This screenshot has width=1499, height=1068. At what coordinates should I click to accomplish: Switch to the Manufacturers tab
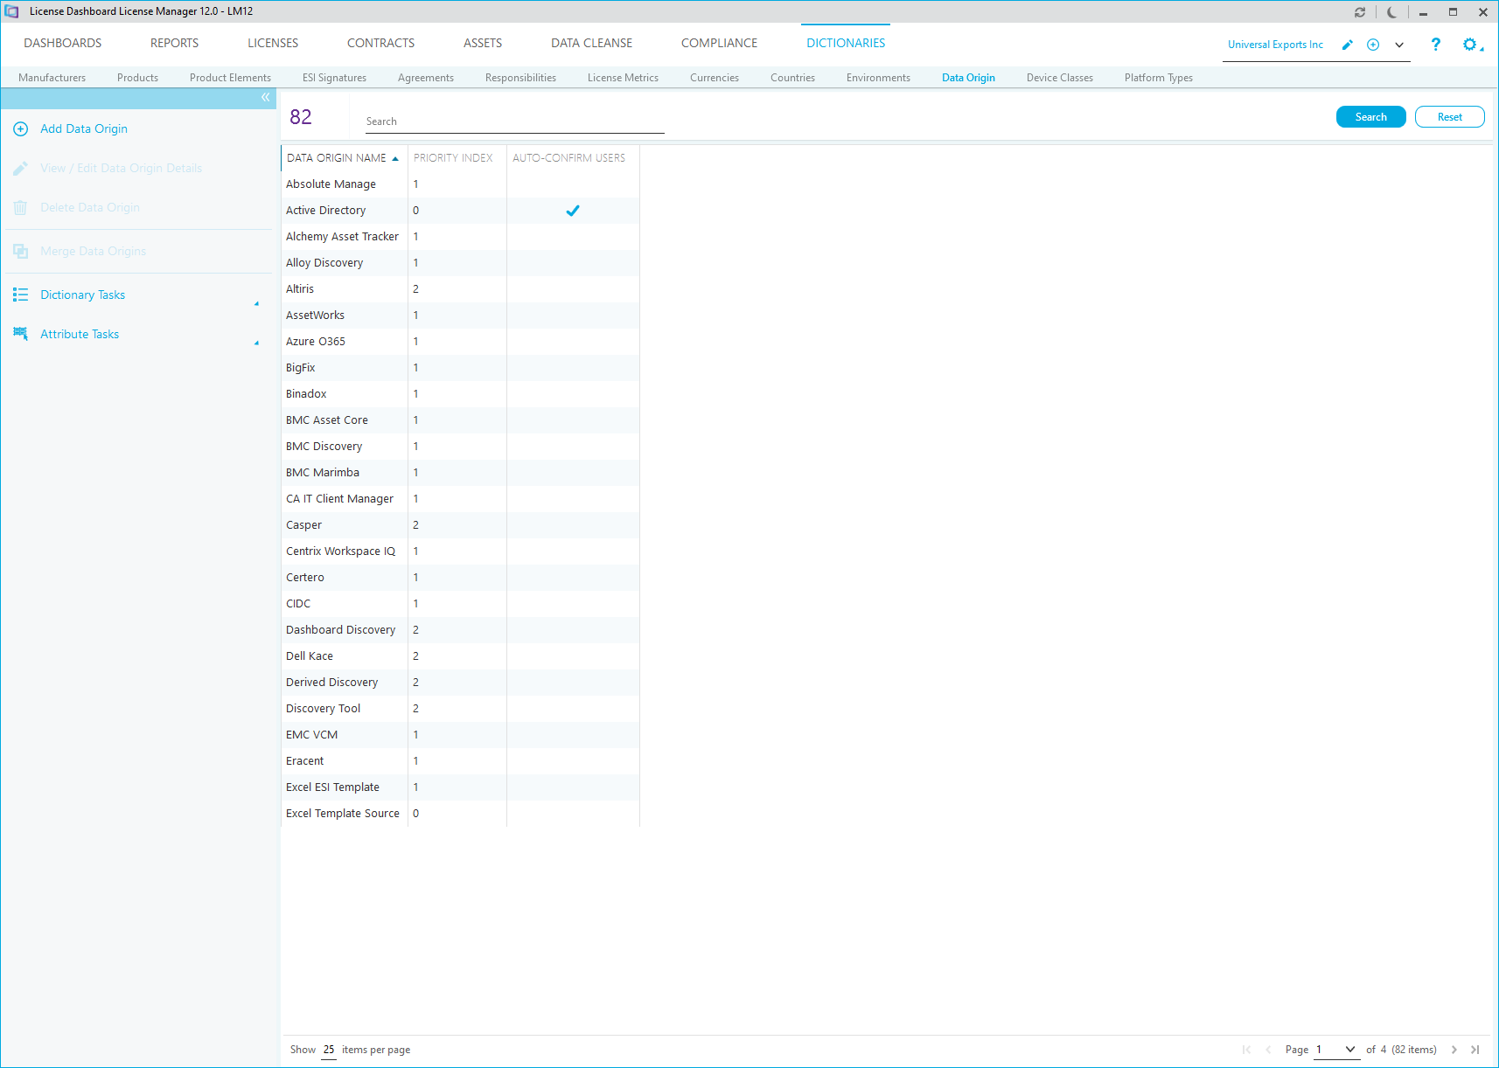point(52,78)
